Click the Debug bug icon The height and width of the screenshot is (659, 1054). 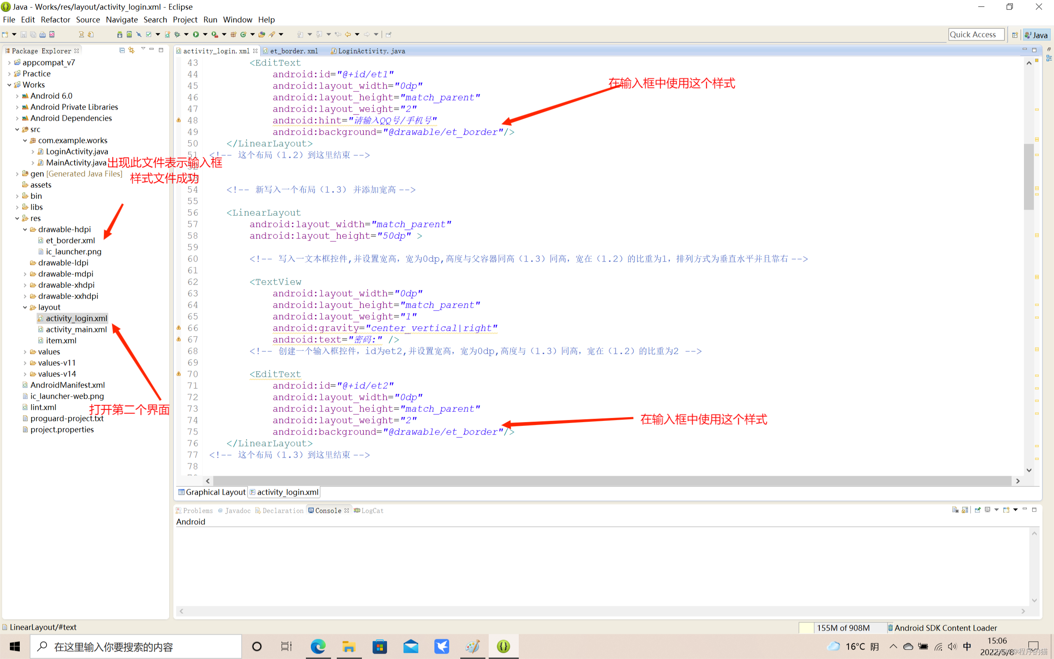[177, 35]
